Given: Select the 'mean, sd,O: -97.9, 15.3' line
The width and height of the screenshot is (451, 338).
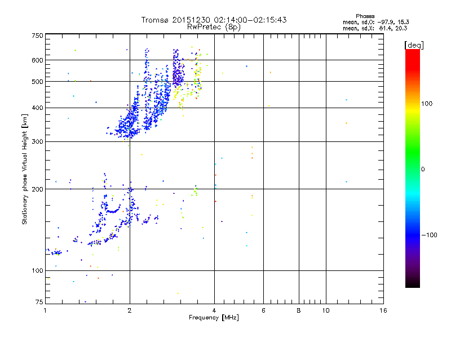Looking at the screenshot, I should [x=375, y=22].
